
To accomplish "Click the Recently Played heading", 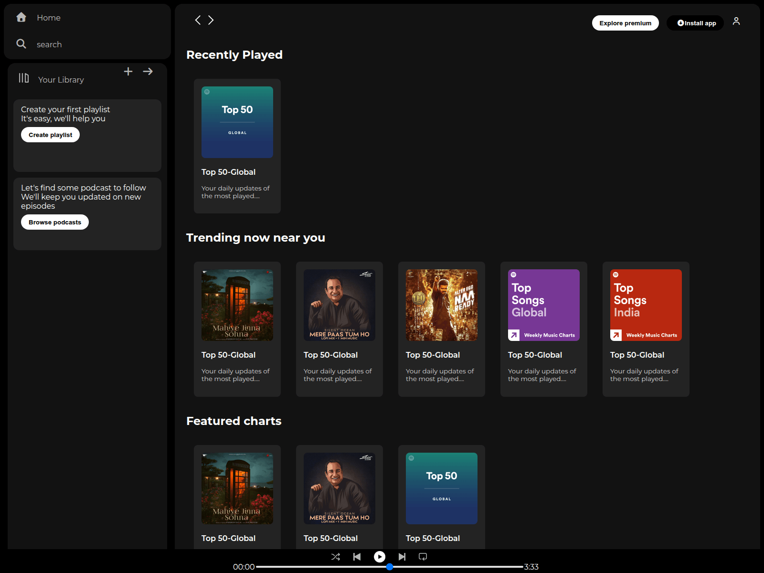I will pos(234,55).
